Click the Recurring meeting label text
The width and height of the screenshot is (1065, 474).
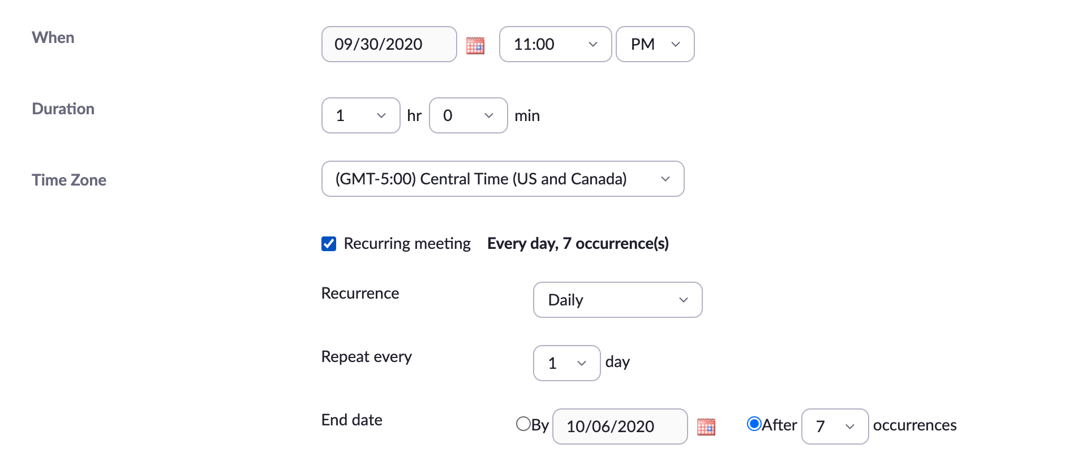(407, 243)
